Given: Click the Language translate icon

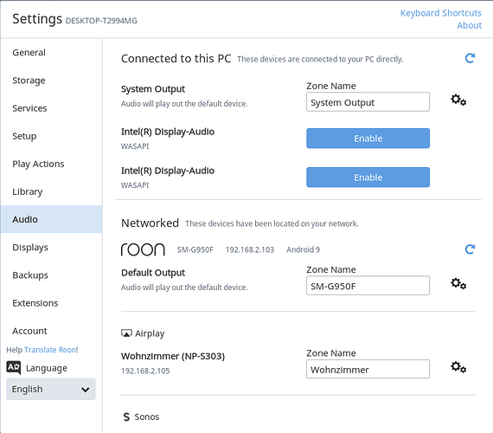Looking at the screenshot, I should point(14,367).
